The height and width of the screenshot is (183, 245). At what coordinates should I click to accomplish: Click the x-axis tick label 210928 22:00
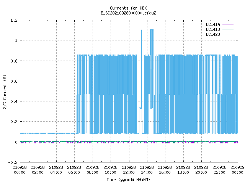219,170
